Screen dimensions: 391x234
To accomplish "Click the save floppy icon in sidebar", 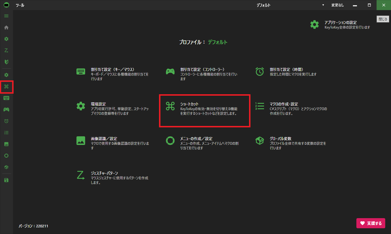I will point(6,180).
